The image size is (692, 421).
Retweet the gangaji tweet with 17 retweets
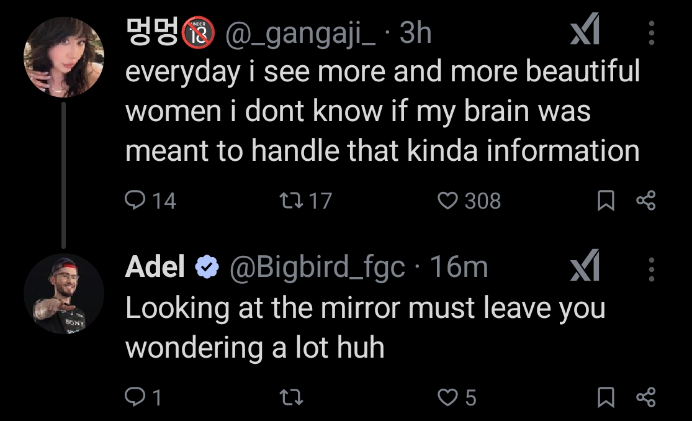tap(291, 200)
